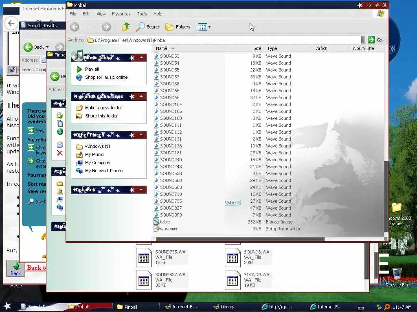Screen dimensions: 417x312
Task: Select SOUND8.WA_ file icon in back window
Action: pyautogui.click(x=233, y=257)
